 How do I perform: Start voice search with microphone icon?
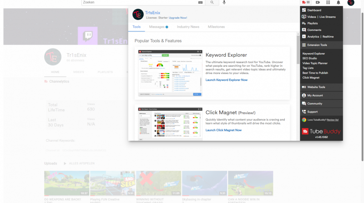(224, 3)
